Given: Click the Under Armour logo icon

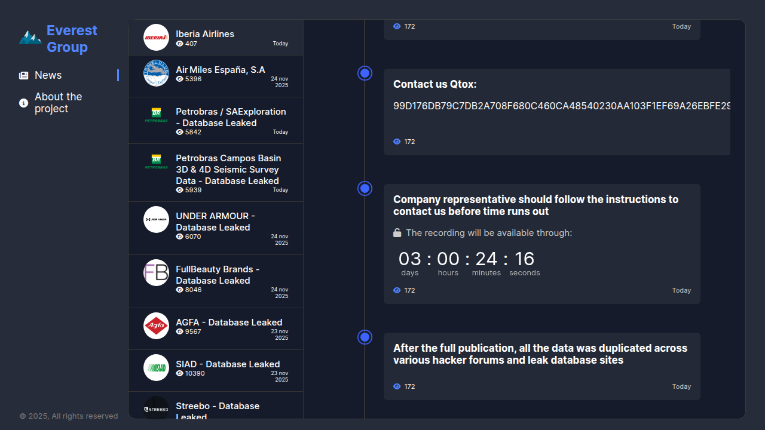Looking at the screenshot, I should point(156,219).
